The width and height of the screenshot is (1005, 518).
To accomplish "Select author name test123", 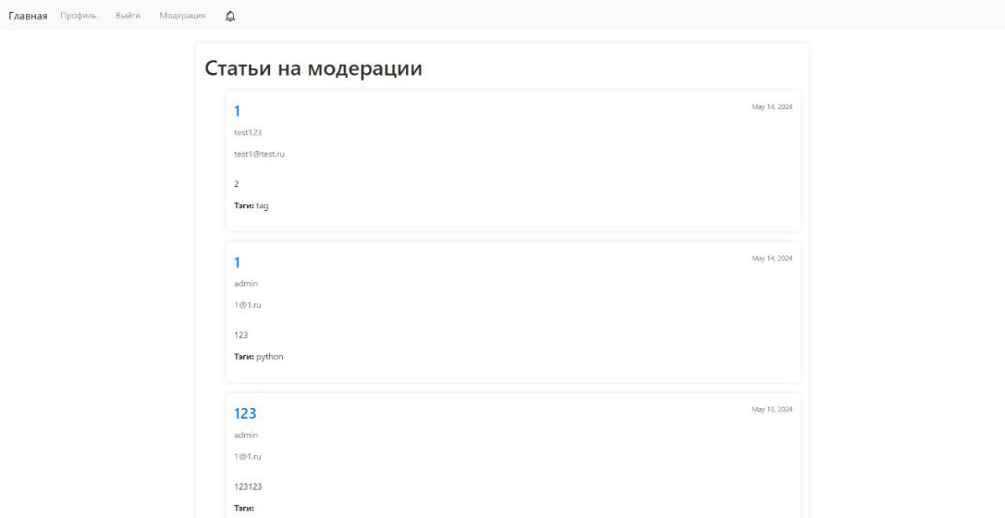I will coord(248,133).
